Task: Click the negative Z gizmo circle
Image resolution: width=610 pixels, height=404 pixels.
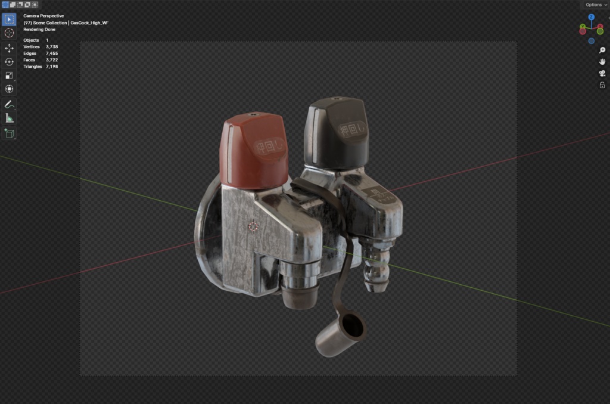Action: (592, 41)
